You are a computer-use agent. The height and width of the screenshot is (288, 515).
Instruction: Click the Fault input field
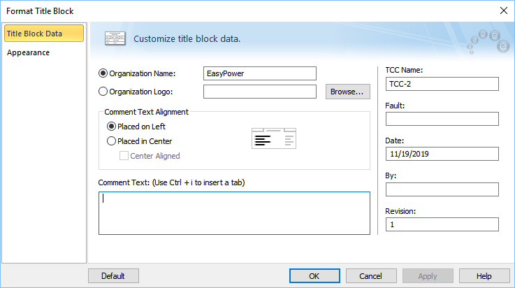(x=442, y=119)
